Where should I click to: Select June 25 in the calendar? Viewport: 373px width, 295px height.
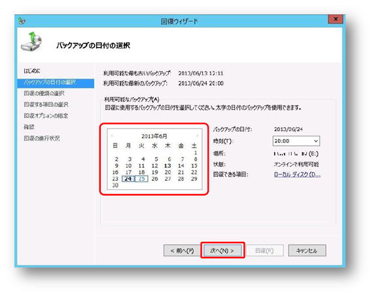(141, 179)
